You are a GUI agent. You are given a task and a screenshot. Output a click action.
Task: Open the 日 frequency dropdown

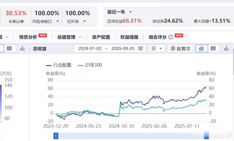[157, 49]
